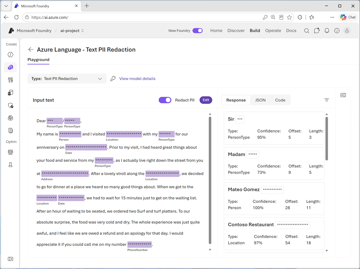Expand the ai-project selector
Screen dimensions: 360x269
72,31
